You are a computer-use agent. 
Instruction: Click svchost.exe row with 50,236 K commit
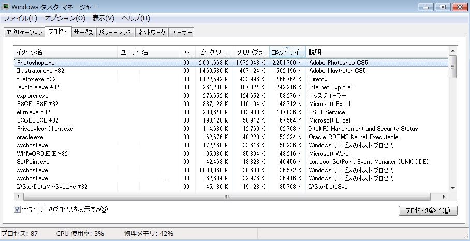231,145
